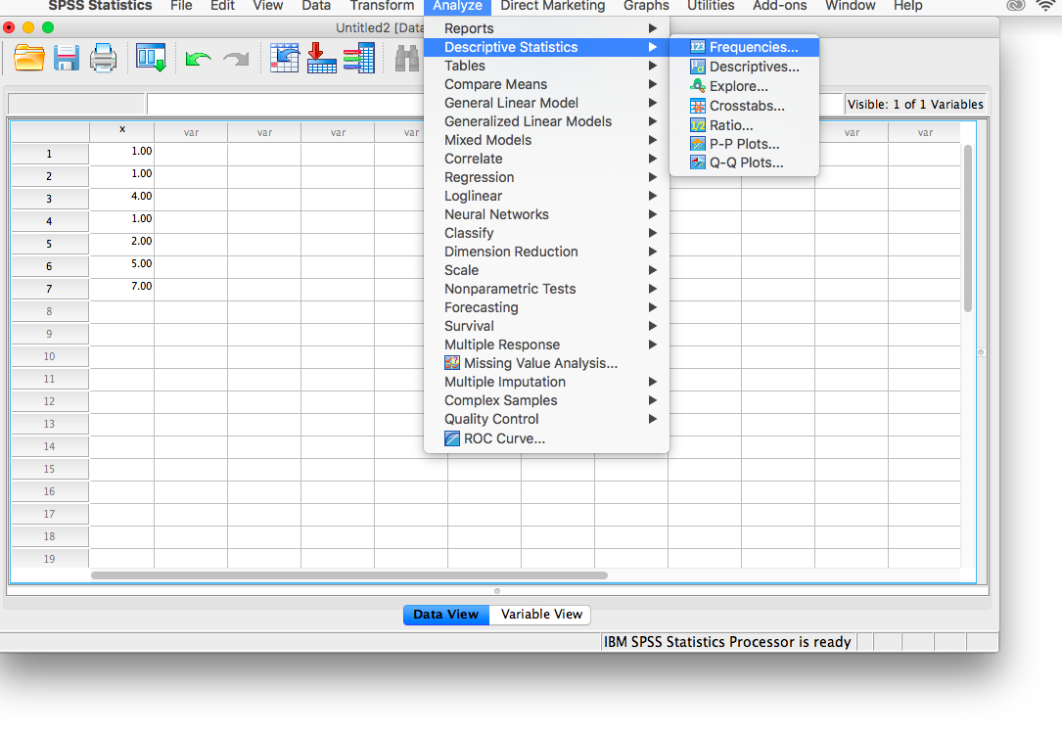Viewport: 1062px width, 735px height.
Task: Select the x column header
Action: coord(122,130)
